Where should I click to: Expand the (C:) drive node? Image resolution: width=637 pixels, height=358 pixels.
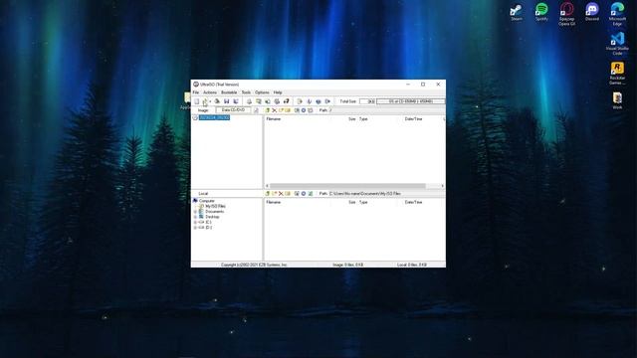[195, 222]
